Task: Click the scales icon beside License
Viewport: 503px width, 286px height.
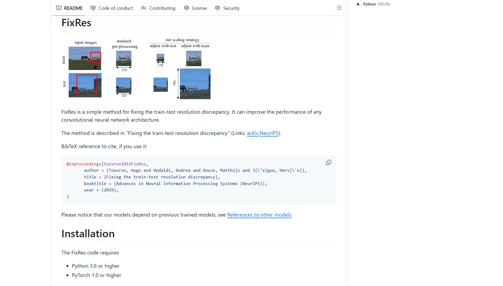Action: pos(187,8)
